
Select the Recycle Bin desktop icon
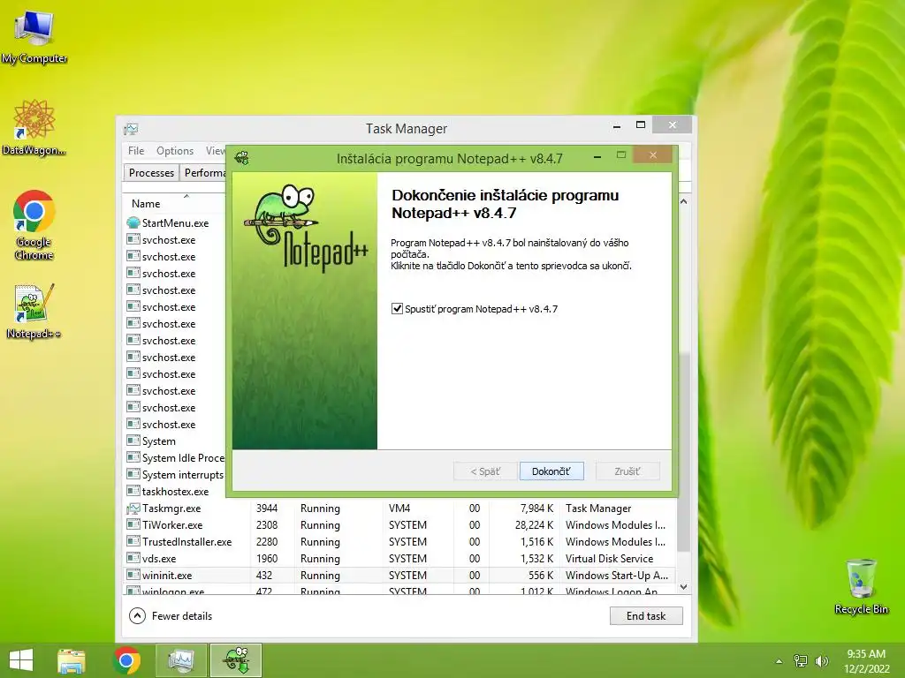(x=861, y=586)
